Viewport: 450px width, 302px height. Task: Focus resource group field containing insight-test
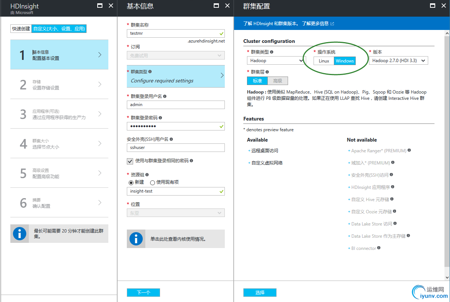pyautogui.click(x=176, y=191)
